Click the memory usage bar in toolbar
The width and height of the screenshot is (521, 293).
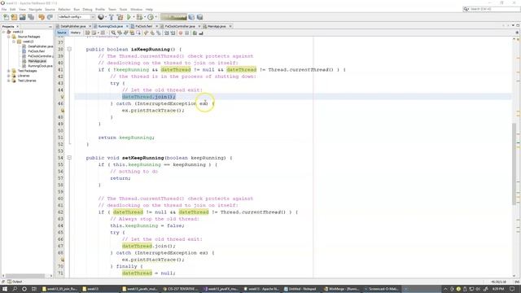(173, 17)
